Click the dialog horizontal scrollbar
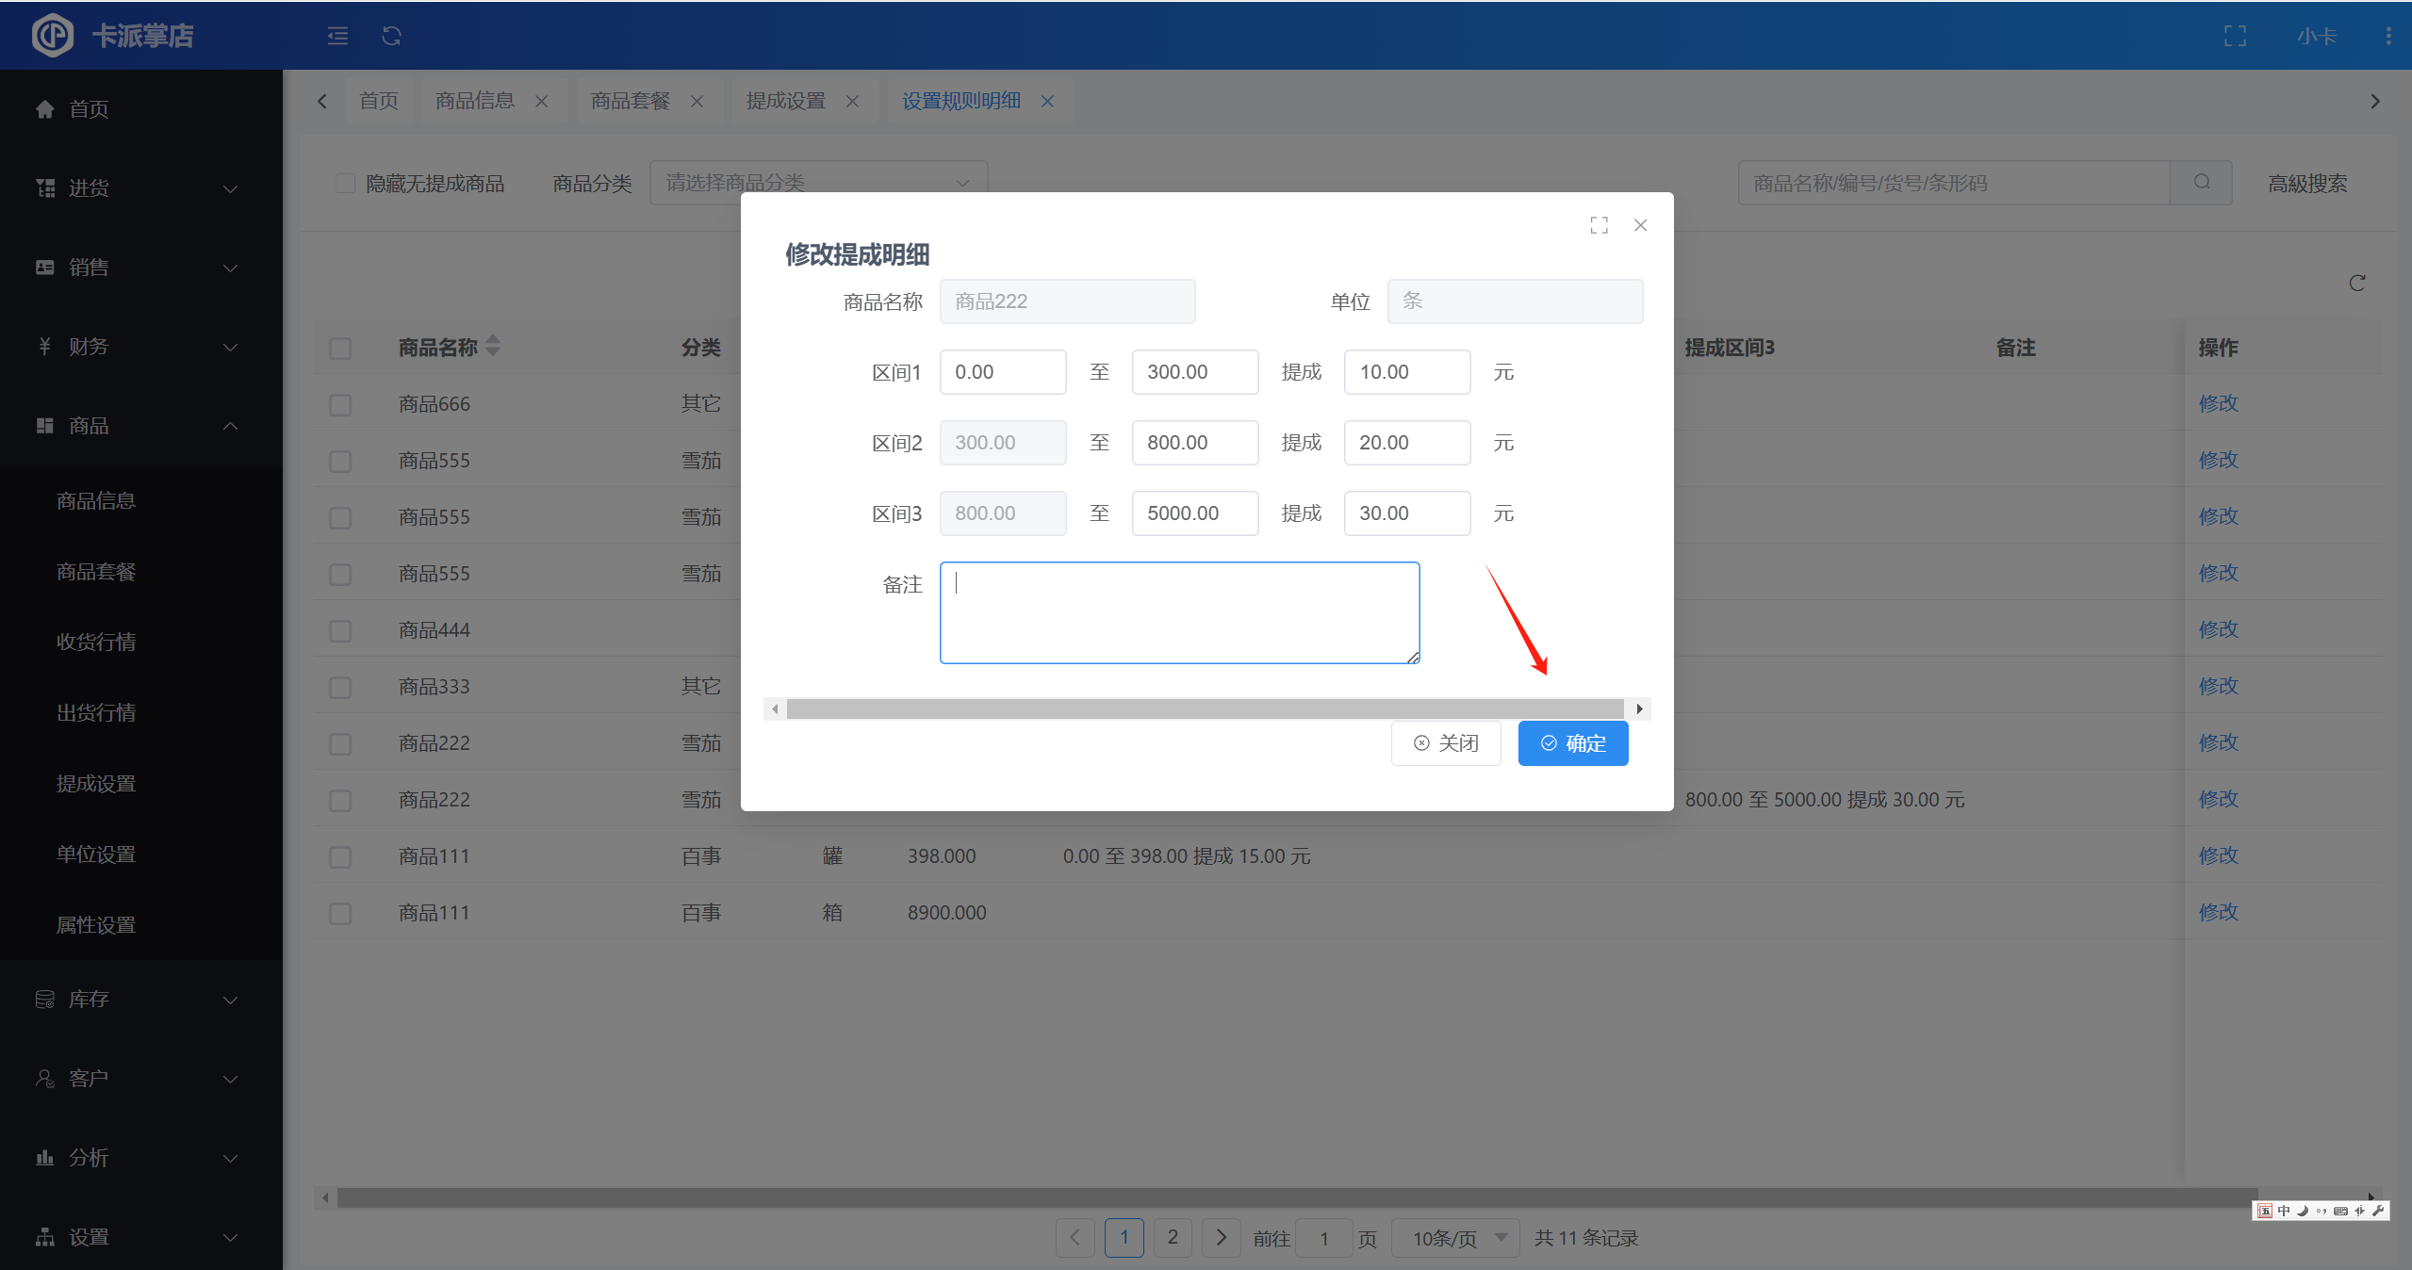Image resolution: width=2412 pixels, height=1270 pixels. point(1205,708)
